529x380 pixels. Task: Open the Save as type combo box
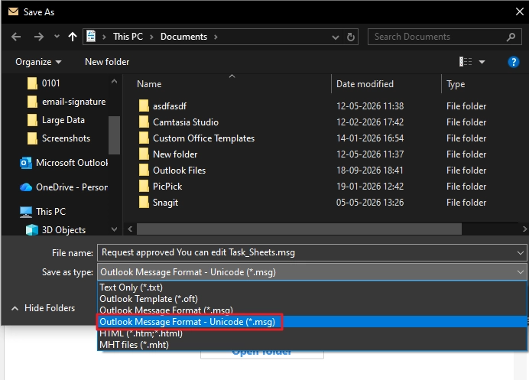(x=312, y=272)
